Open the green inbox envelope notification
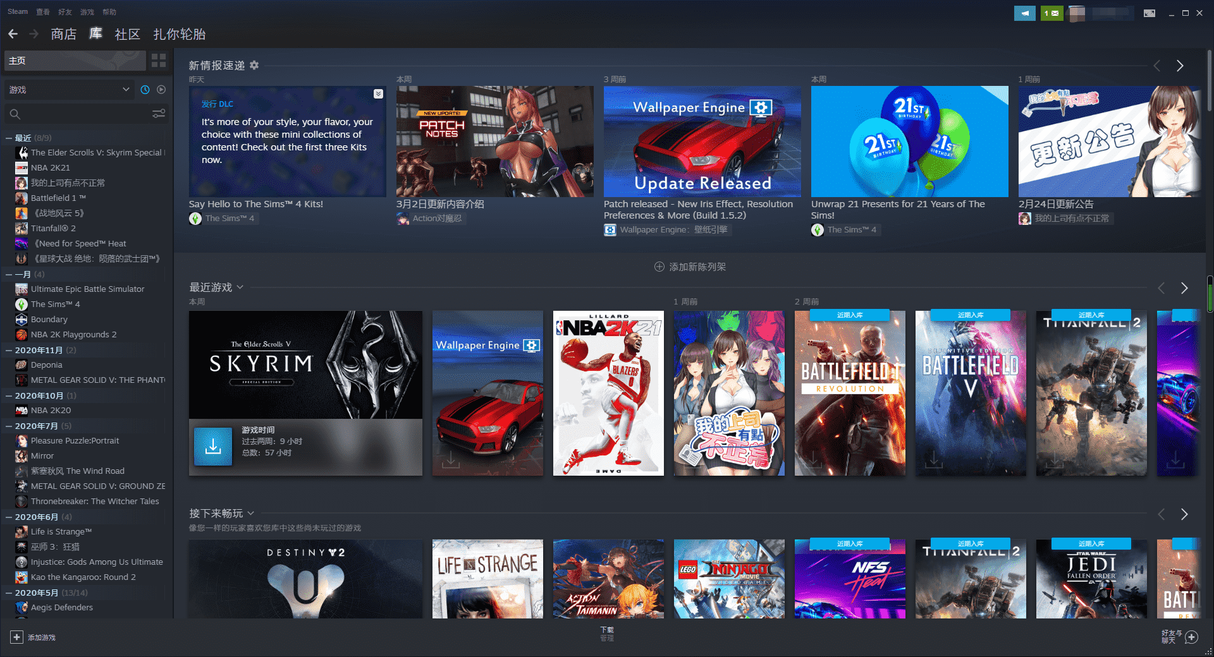 tap(1052, 13)
